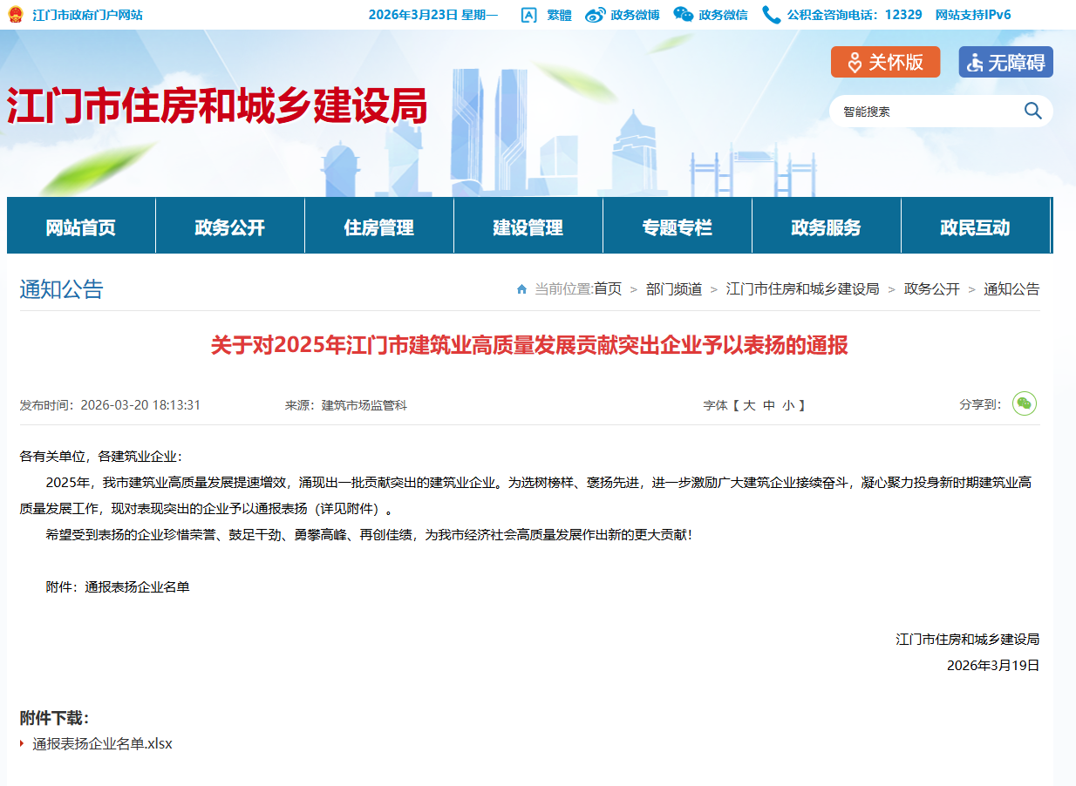Download 通报表扬企业名单.xlsx attachment
This screenshot has width=1076, height=786.
(x=103, y=743)
